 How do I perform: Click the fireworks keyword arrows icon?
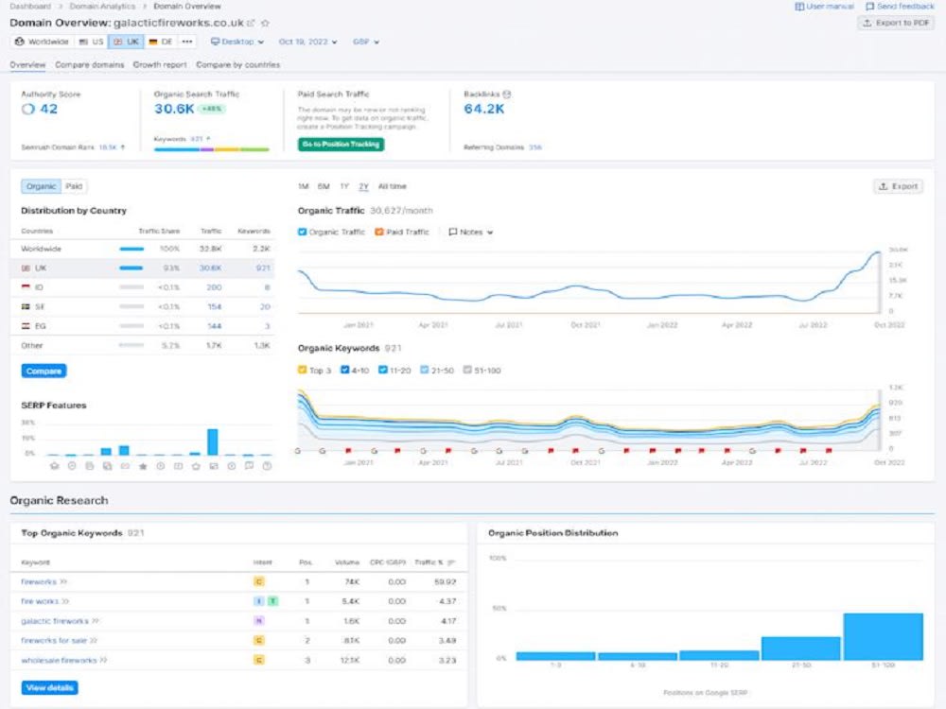coord(63,581)
